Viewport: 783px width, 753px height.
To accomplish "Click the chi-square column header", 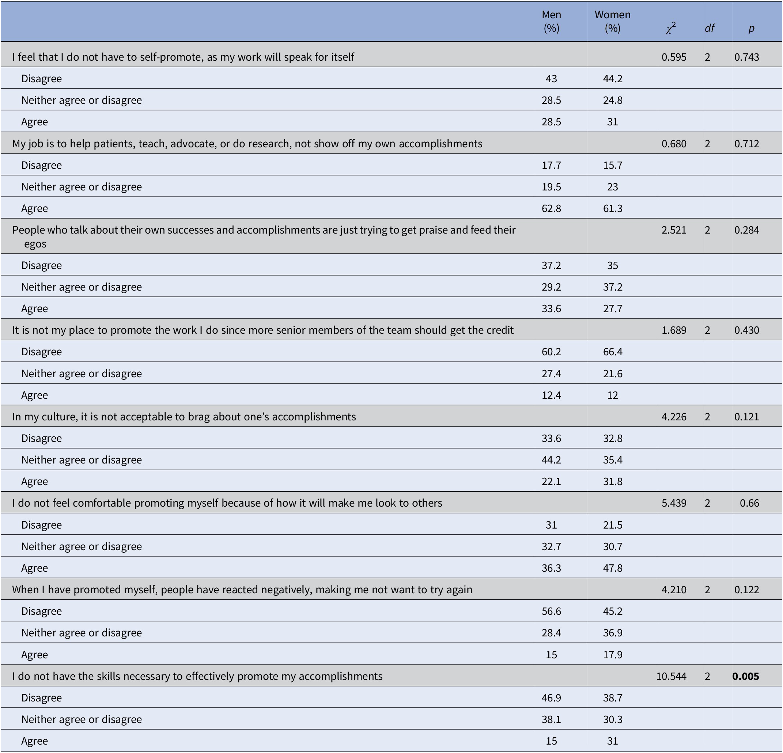I will (x=671, y=29).
